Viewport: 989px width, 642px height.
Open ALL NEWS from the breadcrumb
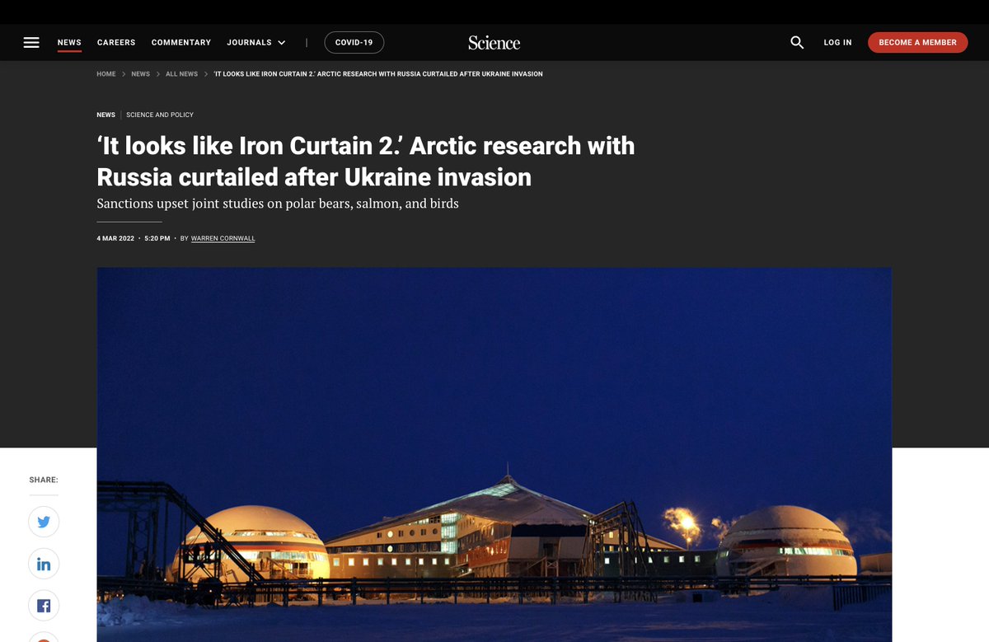tap(180, 73)
